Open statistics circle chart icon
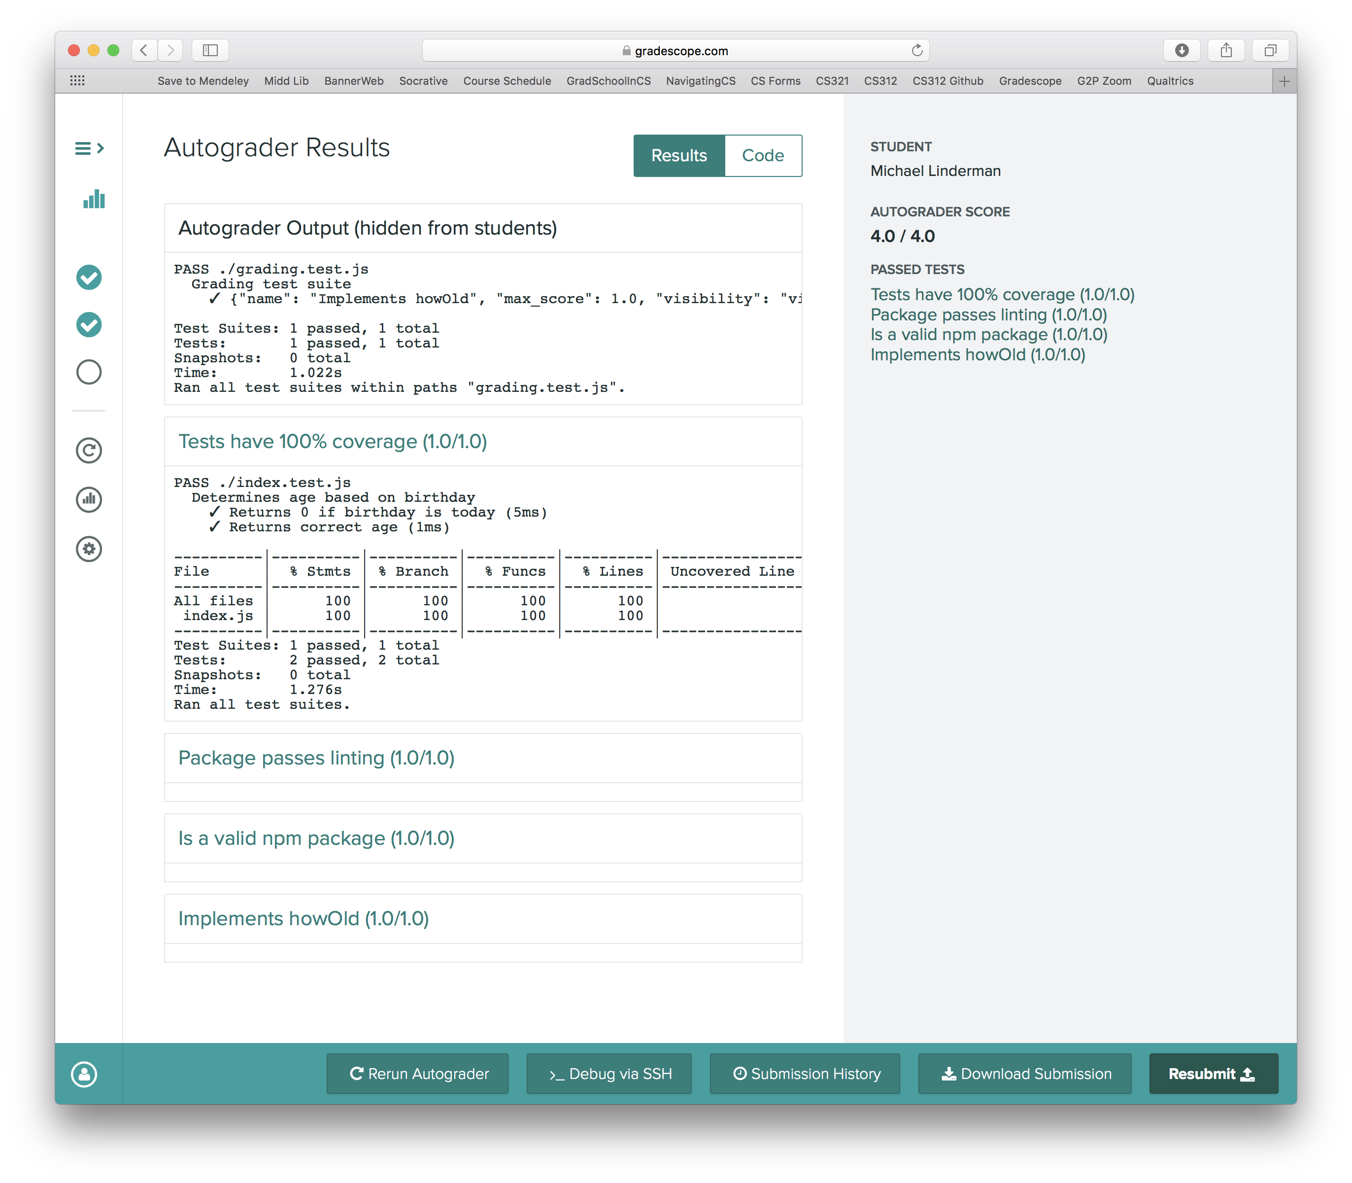The height and width of the screenshot is (1183, 1352). [x=89, y=500]
